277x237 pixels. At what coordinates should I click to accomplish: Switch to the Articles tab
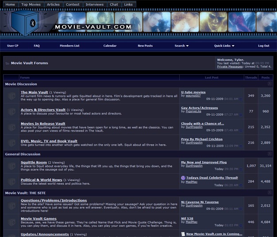click(53, 4)
